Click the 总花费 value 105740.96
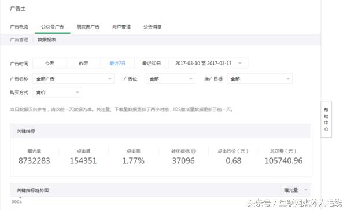Screen dimensions: 347x210 pyautogui.click(x=283, y=161)
